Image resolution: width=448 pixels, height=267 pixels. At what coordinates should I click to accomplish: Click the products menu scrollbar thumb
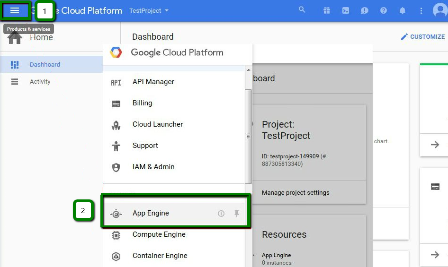click(248, 137)
